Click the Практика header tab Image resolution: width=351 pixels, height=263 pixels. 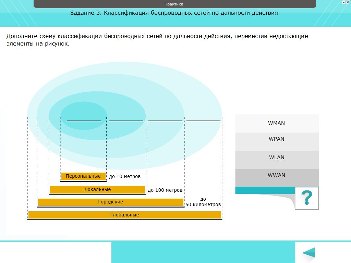[174, 4]
